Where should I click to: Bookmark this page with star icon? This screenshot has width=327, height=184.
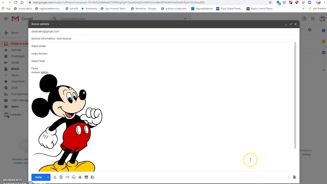tap(270, 2)
